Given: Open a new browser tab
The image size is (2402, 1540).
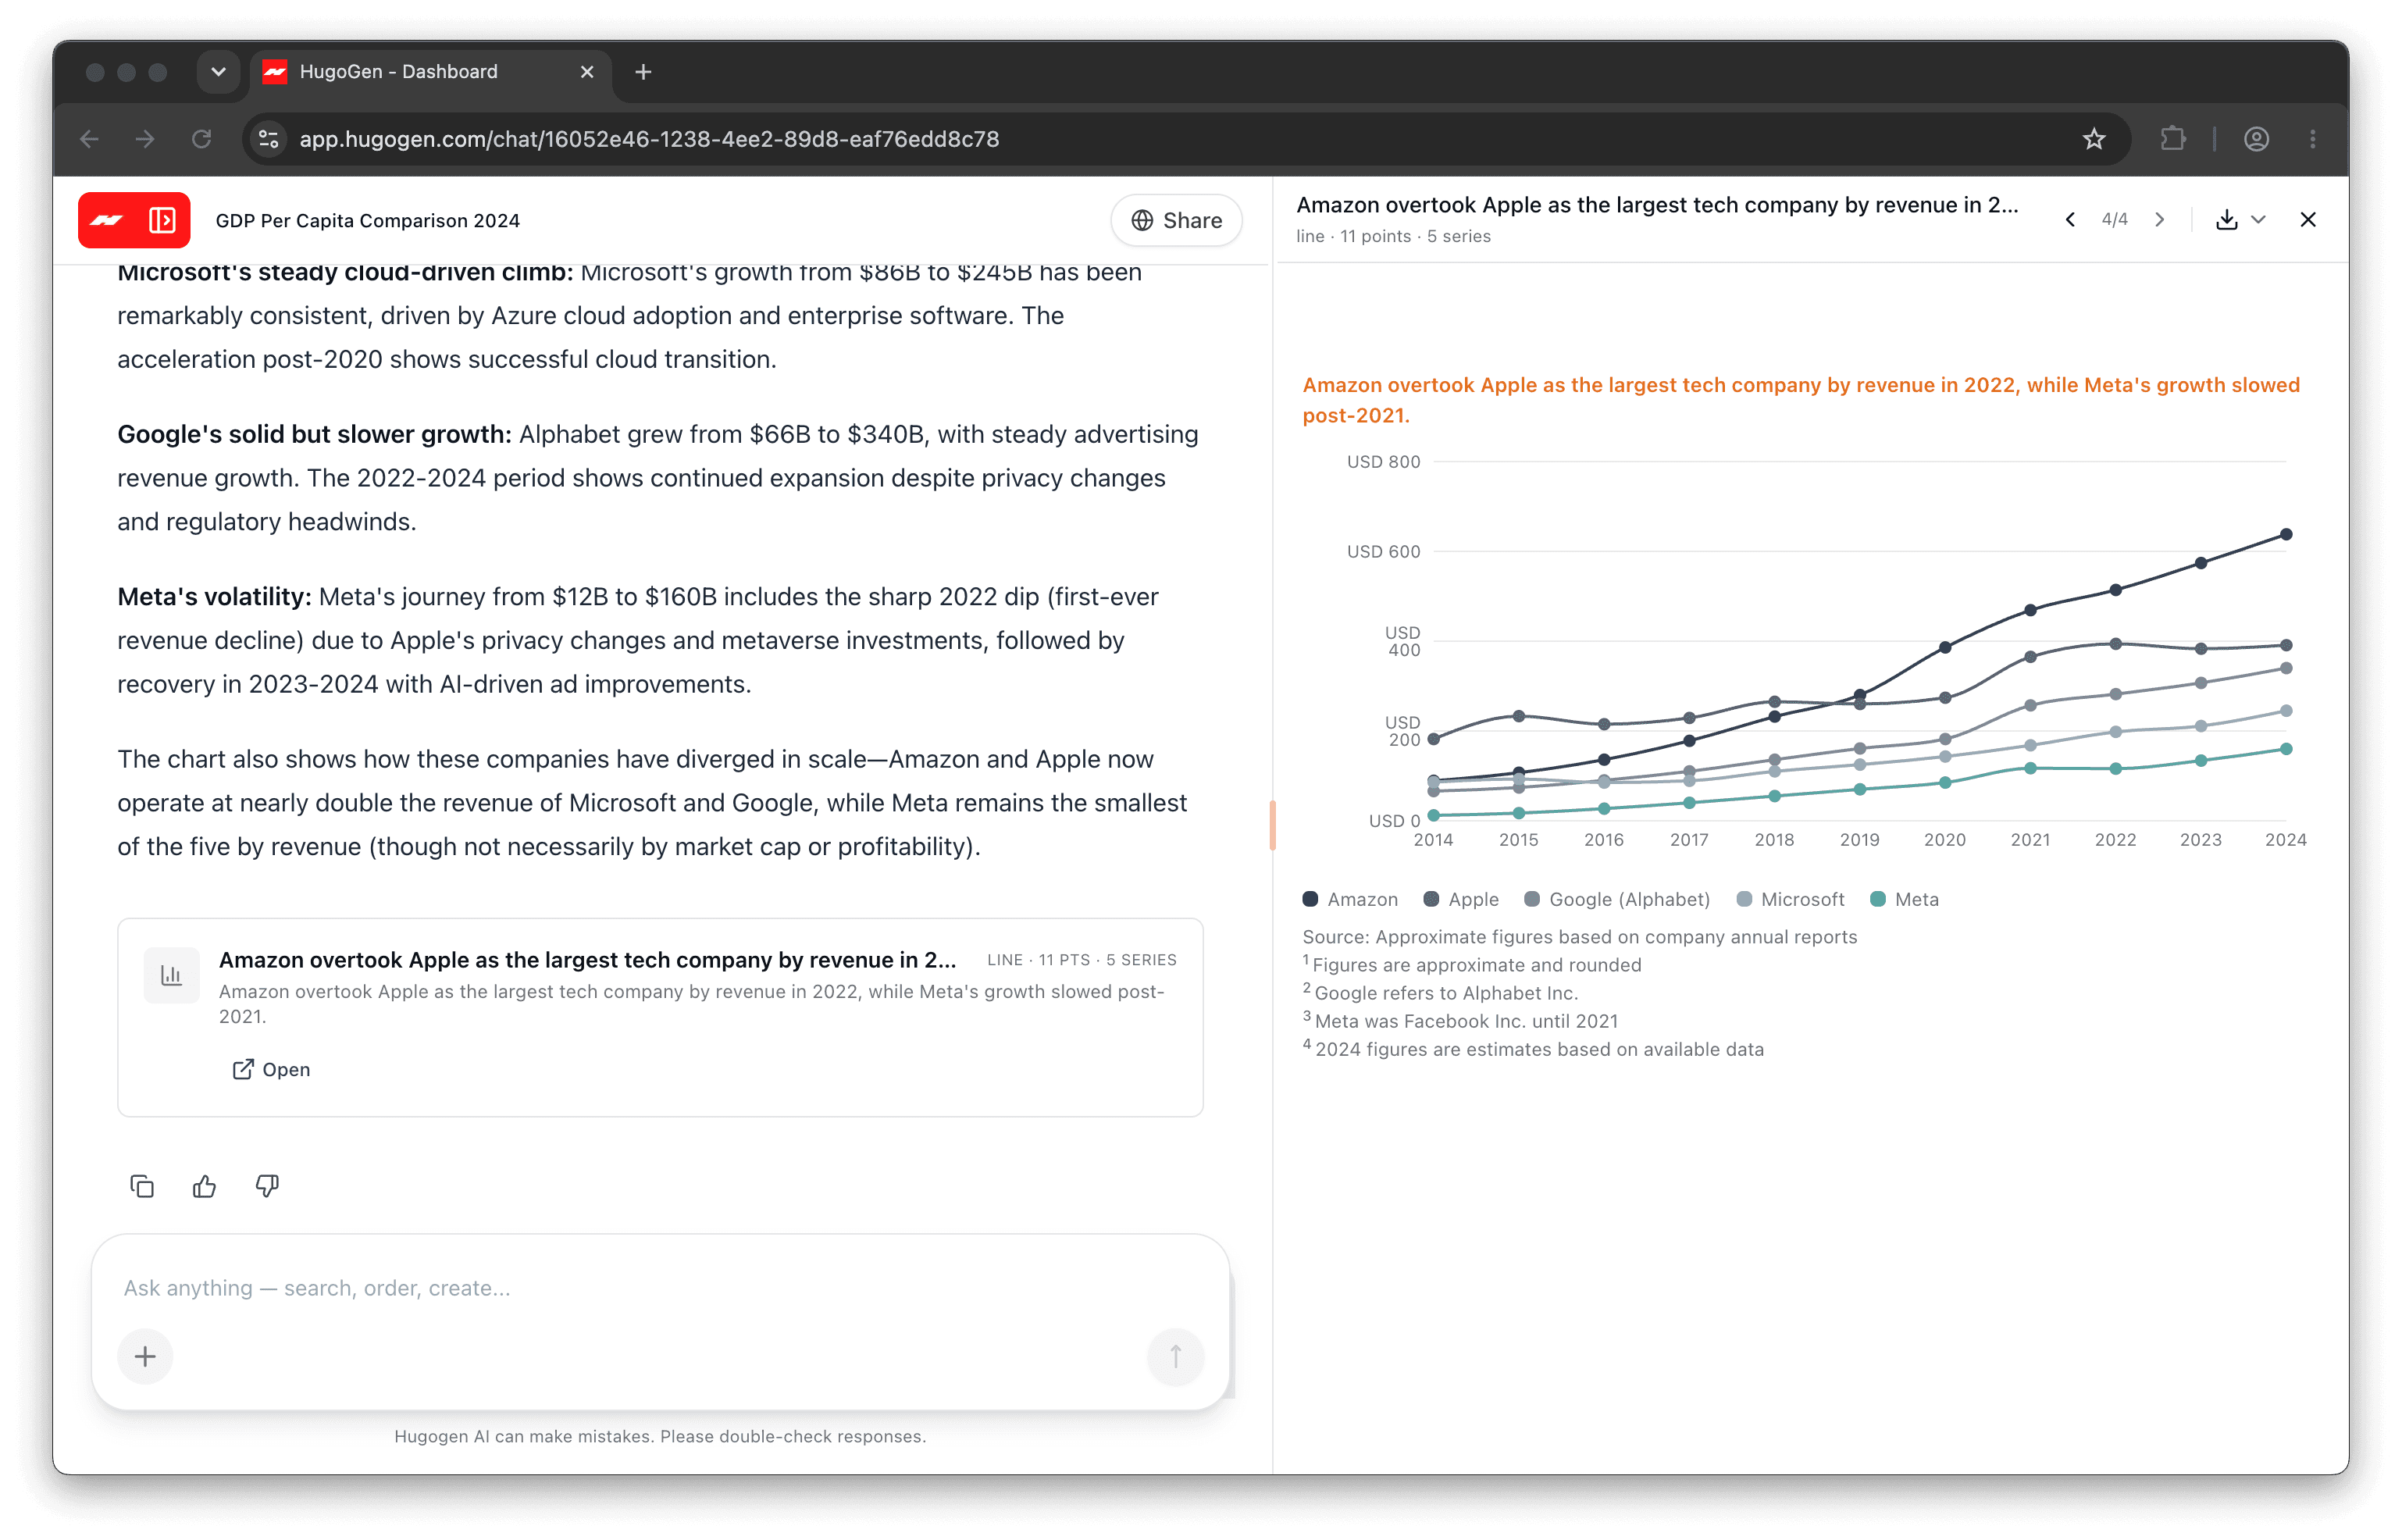Looking at the screenshot, I should [x=643, y=72].
